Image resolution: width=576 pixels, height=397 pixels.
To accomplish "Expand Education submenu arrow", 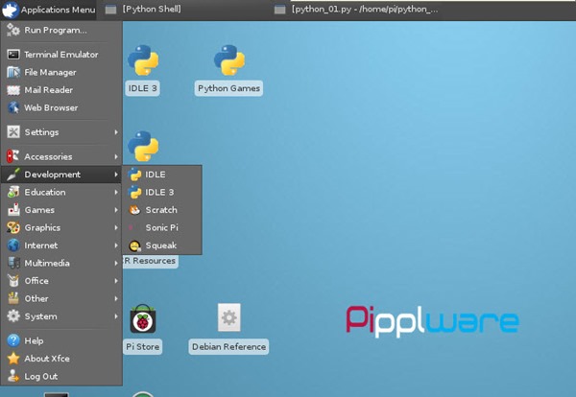I will (x=116, y=192).
